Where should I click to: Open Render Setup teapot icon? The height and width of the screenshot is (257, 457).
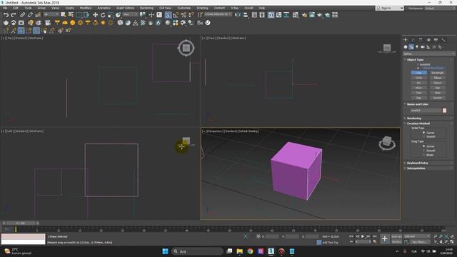coord(304,15)
